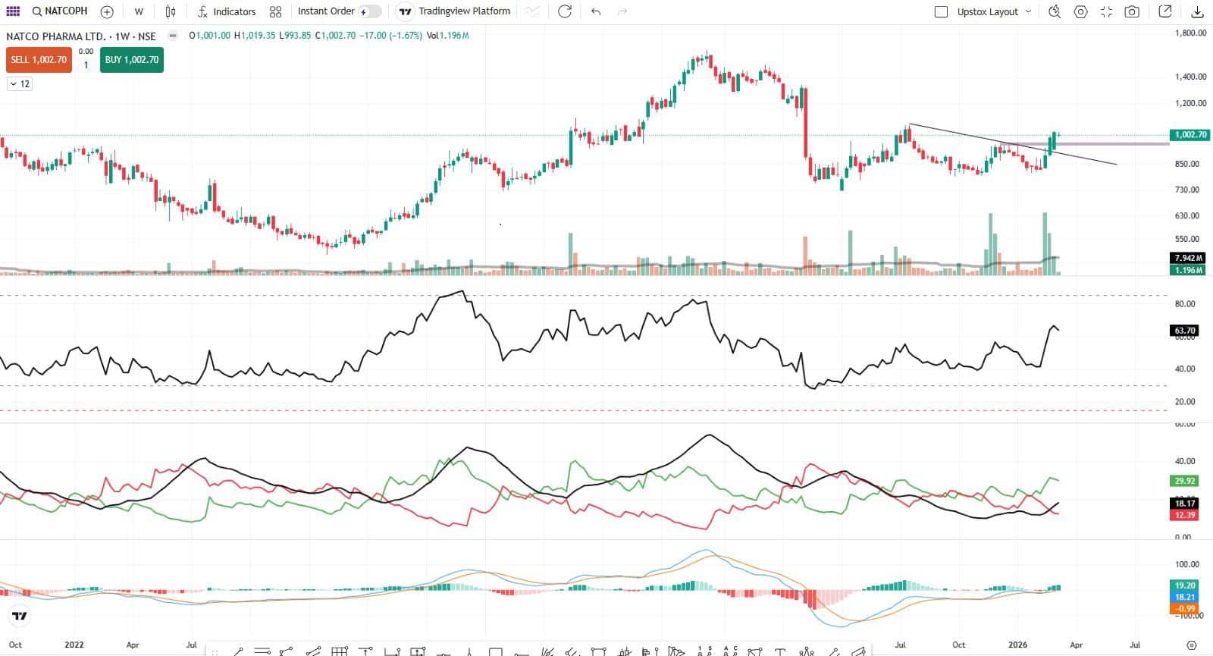Viewport: 1213px width, 656px height.
Task: Click the 7.942M volume average label
Action: [1189, 258]
